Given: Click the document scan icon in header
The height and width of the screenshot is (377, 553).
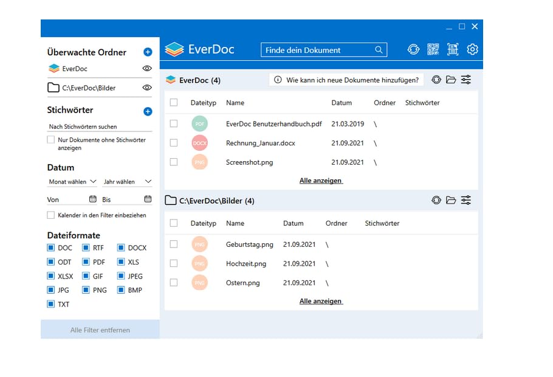Looking at the screenshot, I should tap(453, 49).
